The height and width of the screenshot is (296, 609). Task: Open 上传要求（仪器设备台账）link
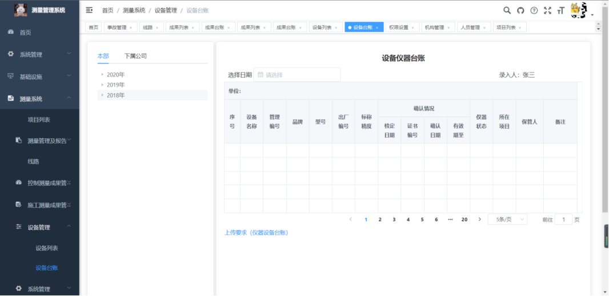pyautogui.click(x=257, y=233)
